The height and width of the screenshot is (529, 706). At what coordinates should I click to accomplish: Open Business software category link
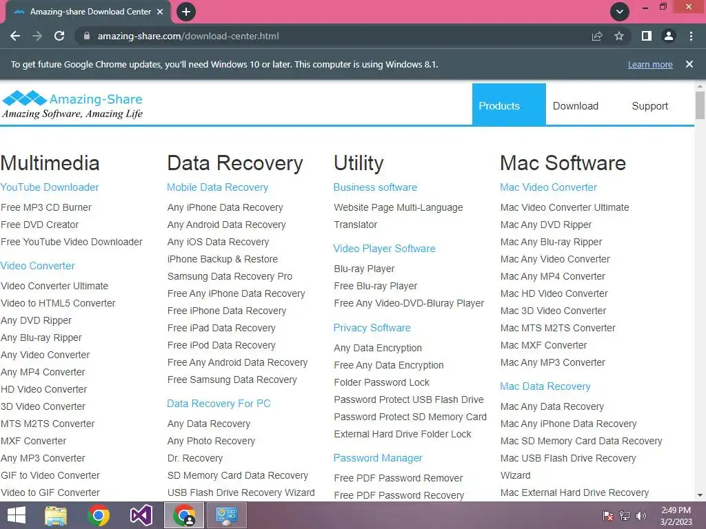click(375, 187)
